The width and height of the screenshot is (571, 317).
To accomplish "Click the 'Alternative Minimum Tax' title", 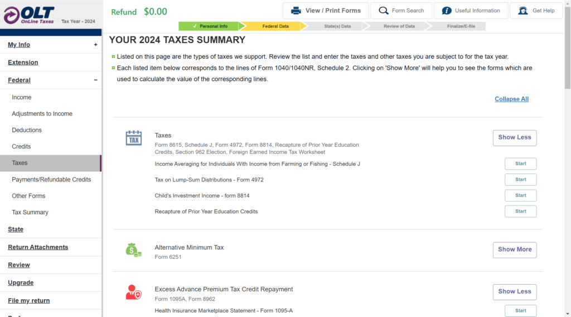I will click(189, 247).
